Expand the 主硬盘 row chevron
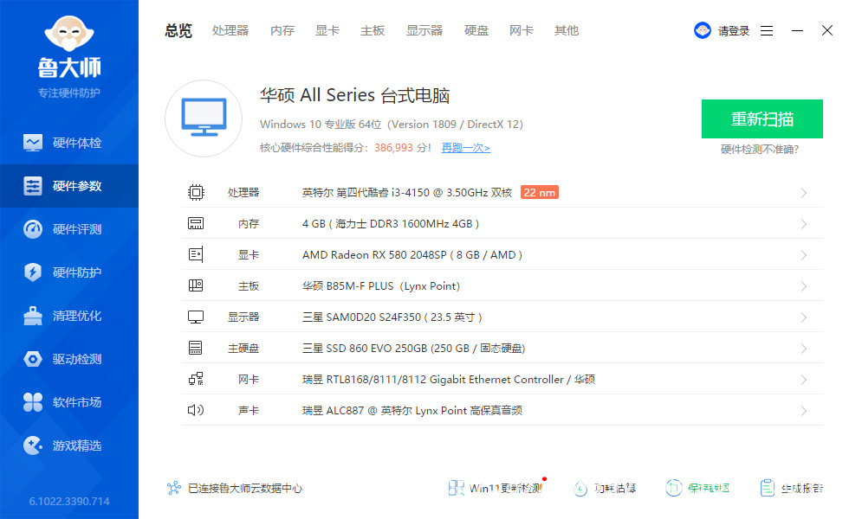The width and height of the screenshot is (849, 519). pos(804,348)
